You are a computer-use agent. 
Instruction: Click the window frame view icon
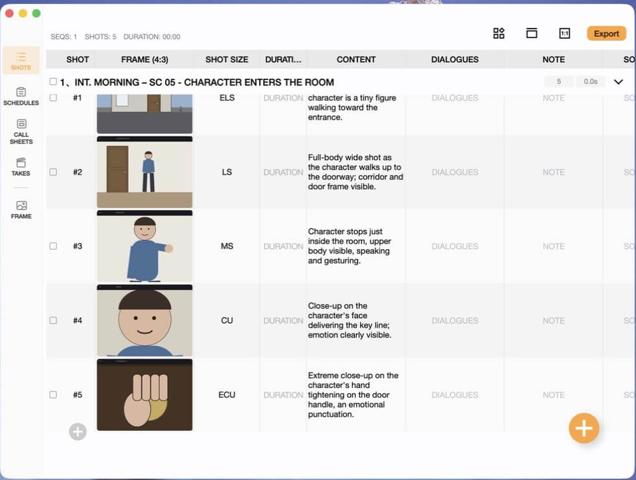tap(531, 33)
